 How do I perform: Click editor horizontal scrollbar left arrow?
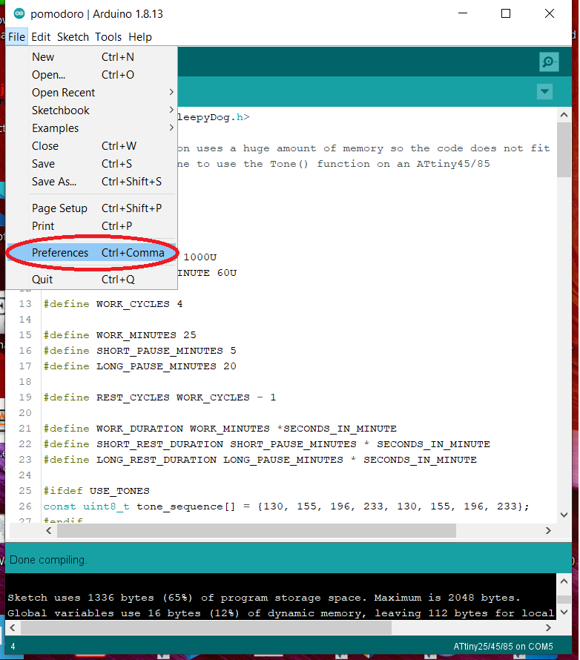pos(49,530)
